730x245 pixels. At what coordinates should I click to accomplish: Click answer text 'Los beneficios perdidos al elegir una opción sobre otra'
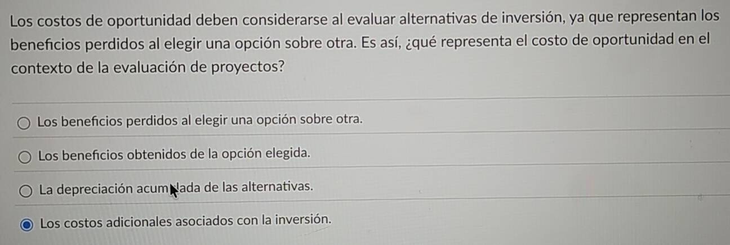click(199, 121)
